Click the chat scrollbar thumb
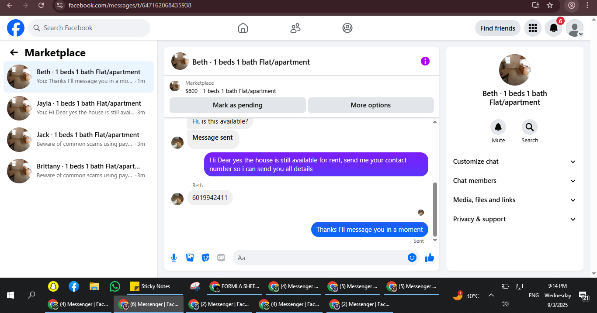Screen dimensions: 597x313 click(x=435, y=209)
